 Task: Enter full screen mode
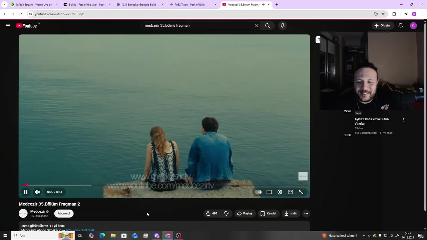(x=301, y=192)
